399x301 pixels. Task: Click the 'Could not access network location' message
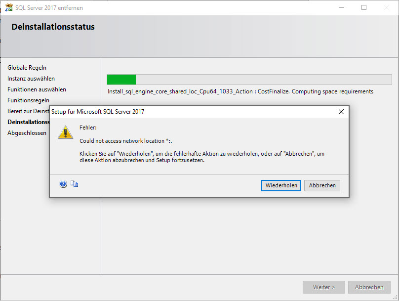(126, 141)
